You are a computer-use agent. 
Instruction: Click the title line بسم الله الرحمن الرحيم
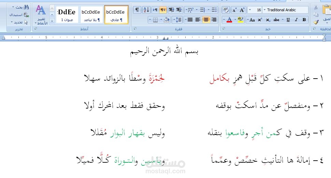point(164,52)
